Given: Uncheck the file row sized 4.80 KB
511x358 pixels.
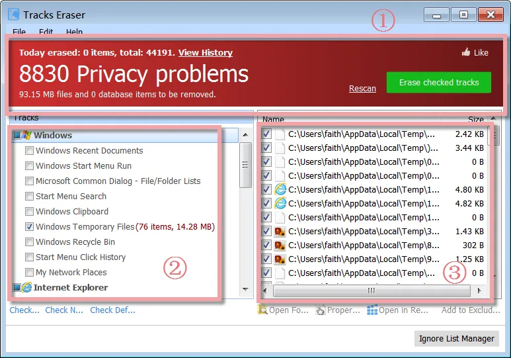Looking at the screenshot, I should click(266, 189).
